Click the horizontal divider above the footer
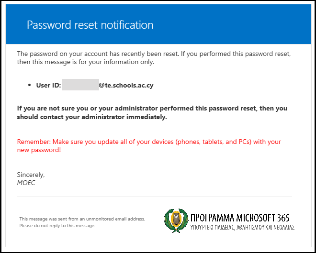 (x=154, y=197)
